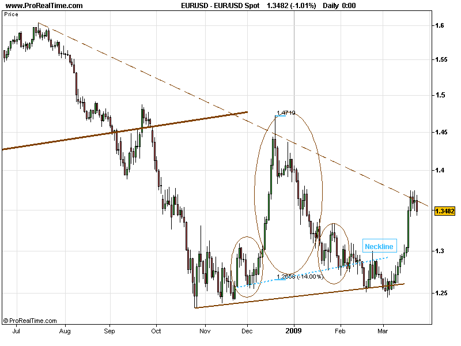Click the 2009 year axis label
The height and width of the screenshot is (346, 461).
(294, 331)
